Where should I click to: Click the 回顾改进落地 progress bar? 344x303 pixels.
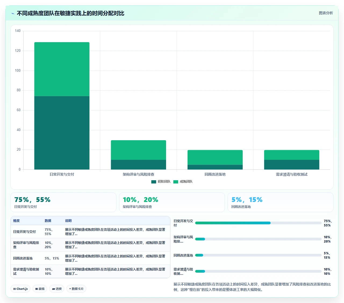coord(258,255)
